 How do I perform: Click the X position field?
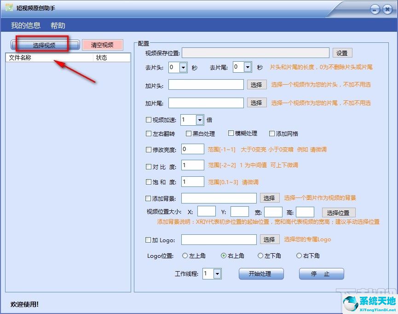pos(207,211)
